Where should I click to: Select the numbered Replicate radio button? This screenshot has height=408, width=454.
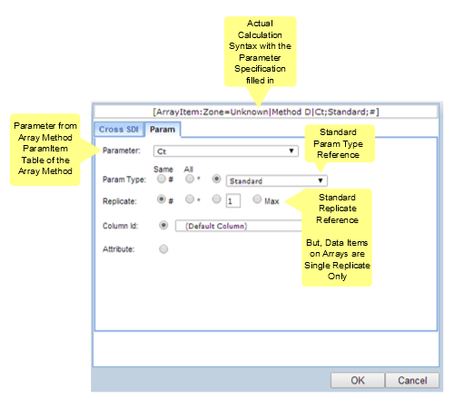(216, 199)
